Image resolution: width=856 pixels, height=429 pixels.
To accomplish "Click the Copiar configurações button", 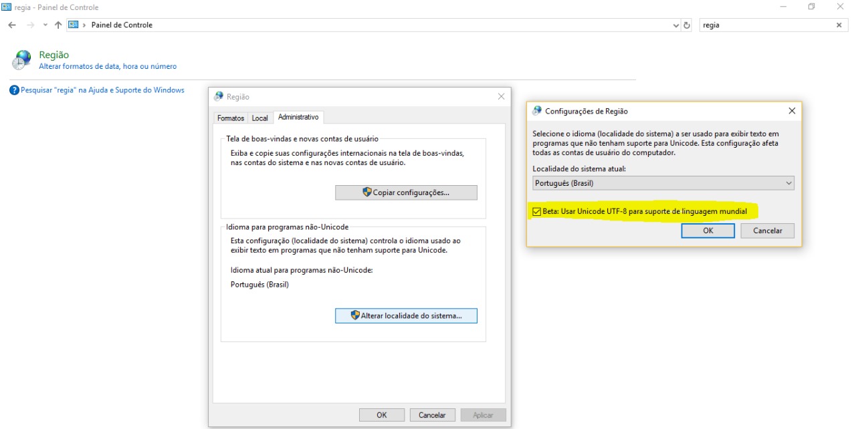I will point(406,192).
